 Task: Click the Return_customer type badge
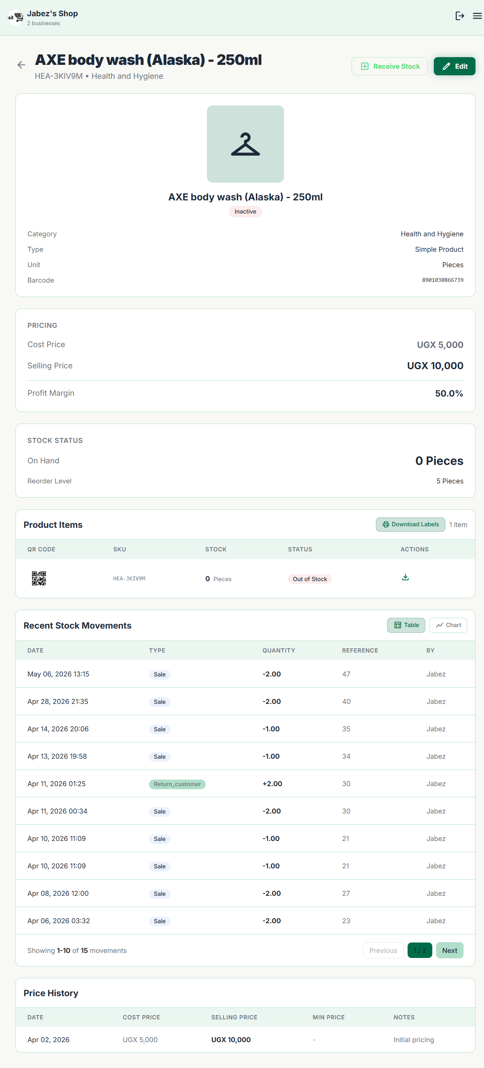tap(178, 784)
